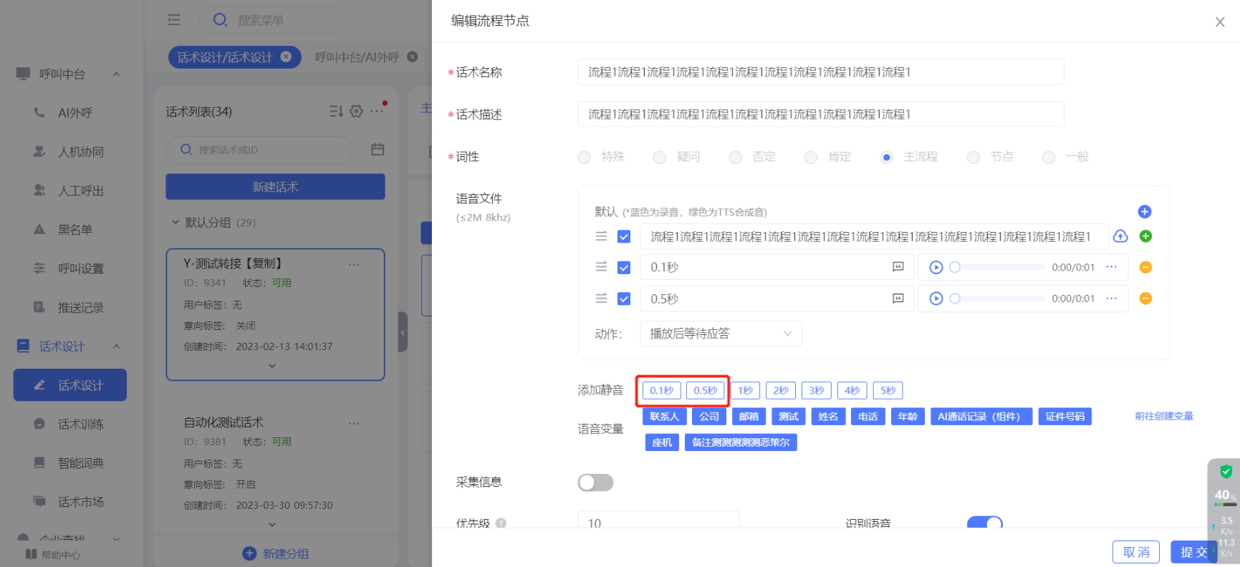
Task: Open the 播放后等待应答 action dropdown
Action: [x=720, y=334]
